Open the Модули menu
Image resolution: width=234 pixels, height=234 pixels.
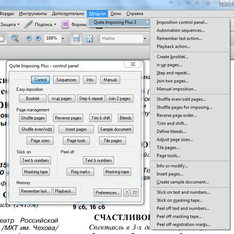coord(97,14)
